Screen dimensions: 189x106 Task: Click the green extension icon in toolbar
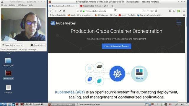pyautogui.click(x=179, y=11)
